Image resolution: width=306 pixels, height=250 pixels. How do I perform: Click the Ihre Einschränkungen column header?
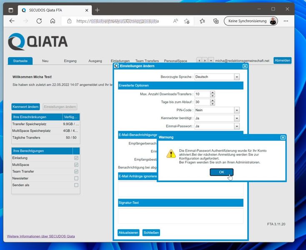tap(37, 117)
